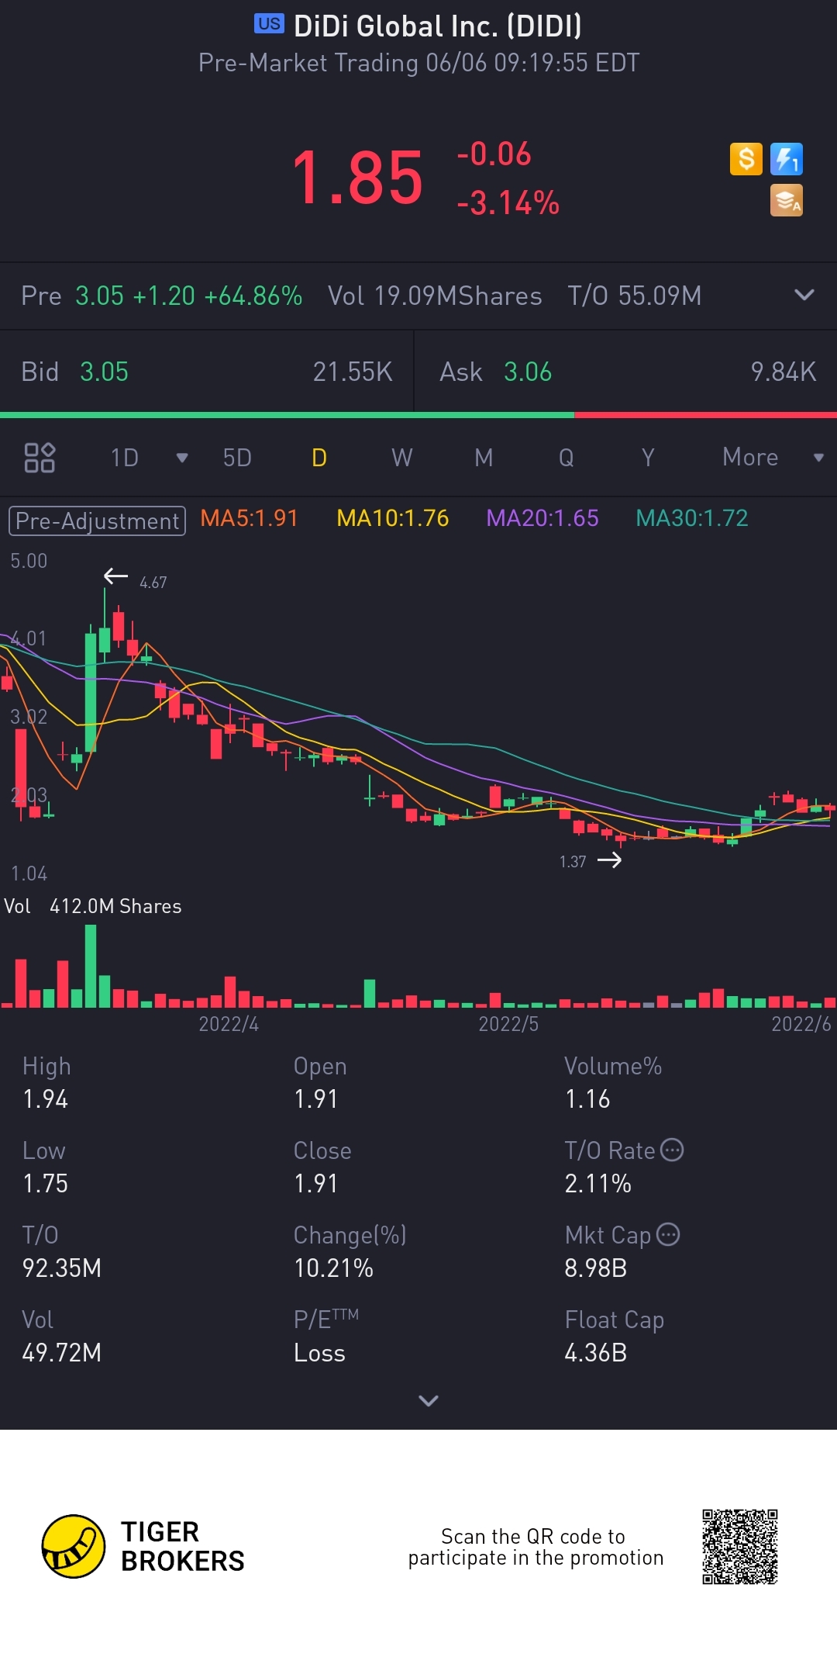Image resolution: width=837 pixels, height=1664 pixels.
Task: Tap the Tiger Brokers logo
Action: 143,1547
